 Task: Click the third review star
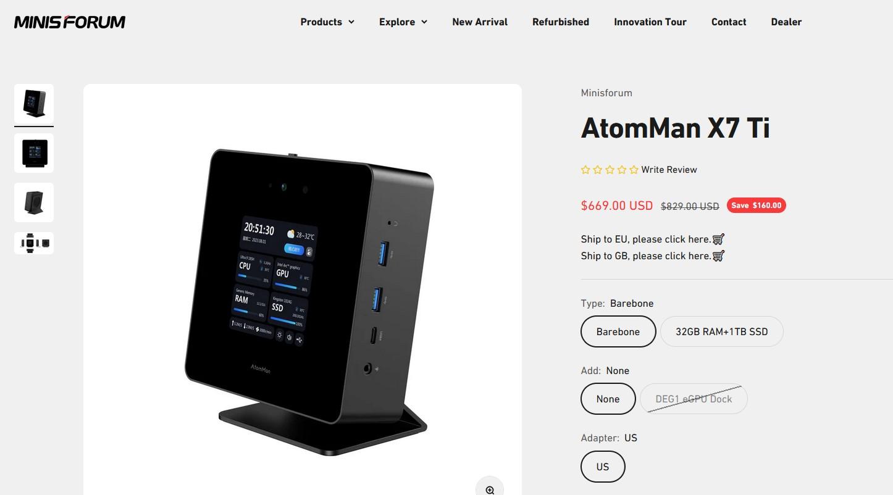pos(610,170)
